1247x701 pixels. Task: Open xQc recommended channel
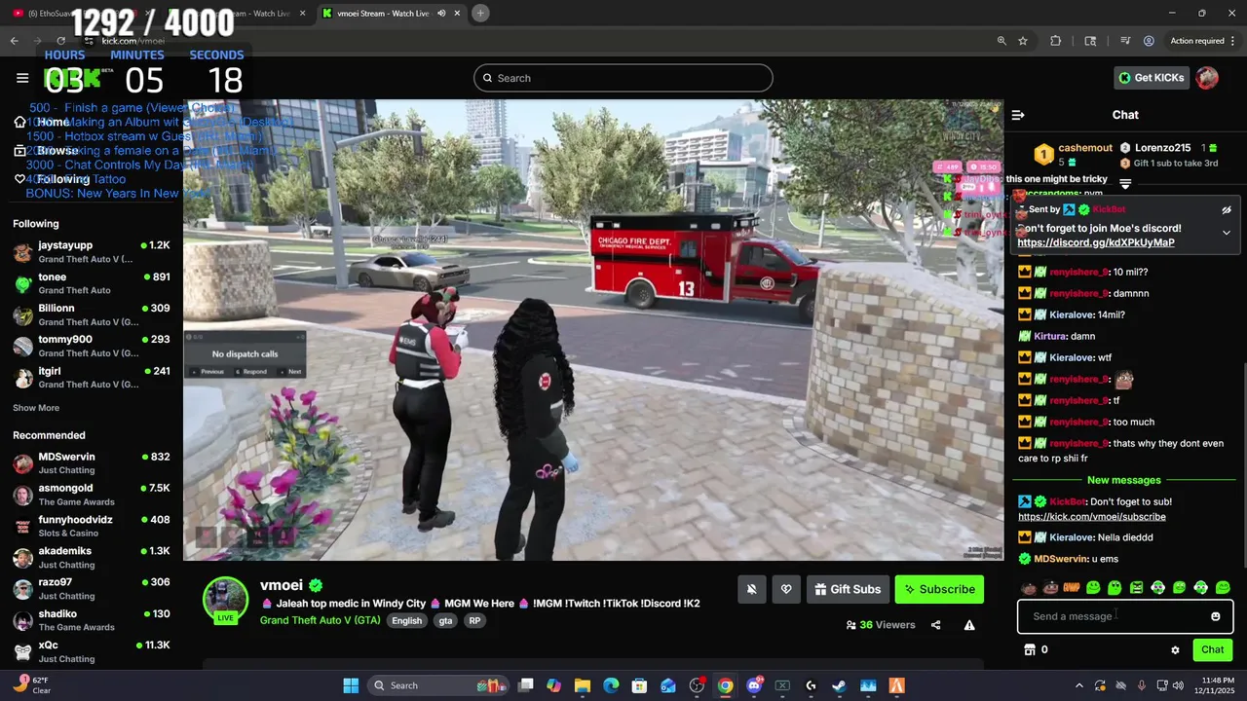(92, 652)
